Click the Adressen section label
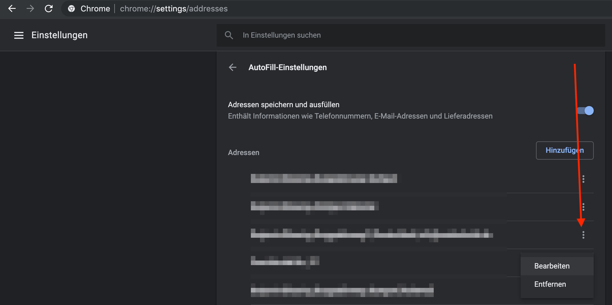612x305 pixels. (243, 152)
